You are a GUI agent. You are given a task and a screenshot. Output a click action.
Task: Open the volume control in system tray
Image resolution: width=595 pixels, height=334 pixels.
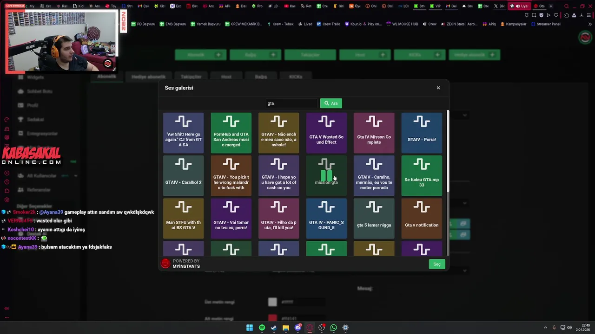point(569,328)
